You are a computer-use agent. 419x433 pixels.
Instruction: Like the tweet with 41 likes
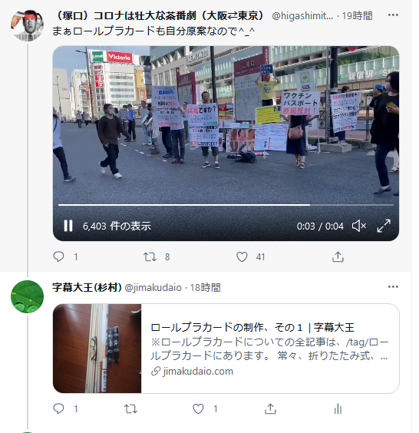pos(242,257)
